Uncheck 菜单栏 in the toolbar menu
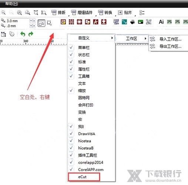 pyautogui.click(x=91, y=47)
